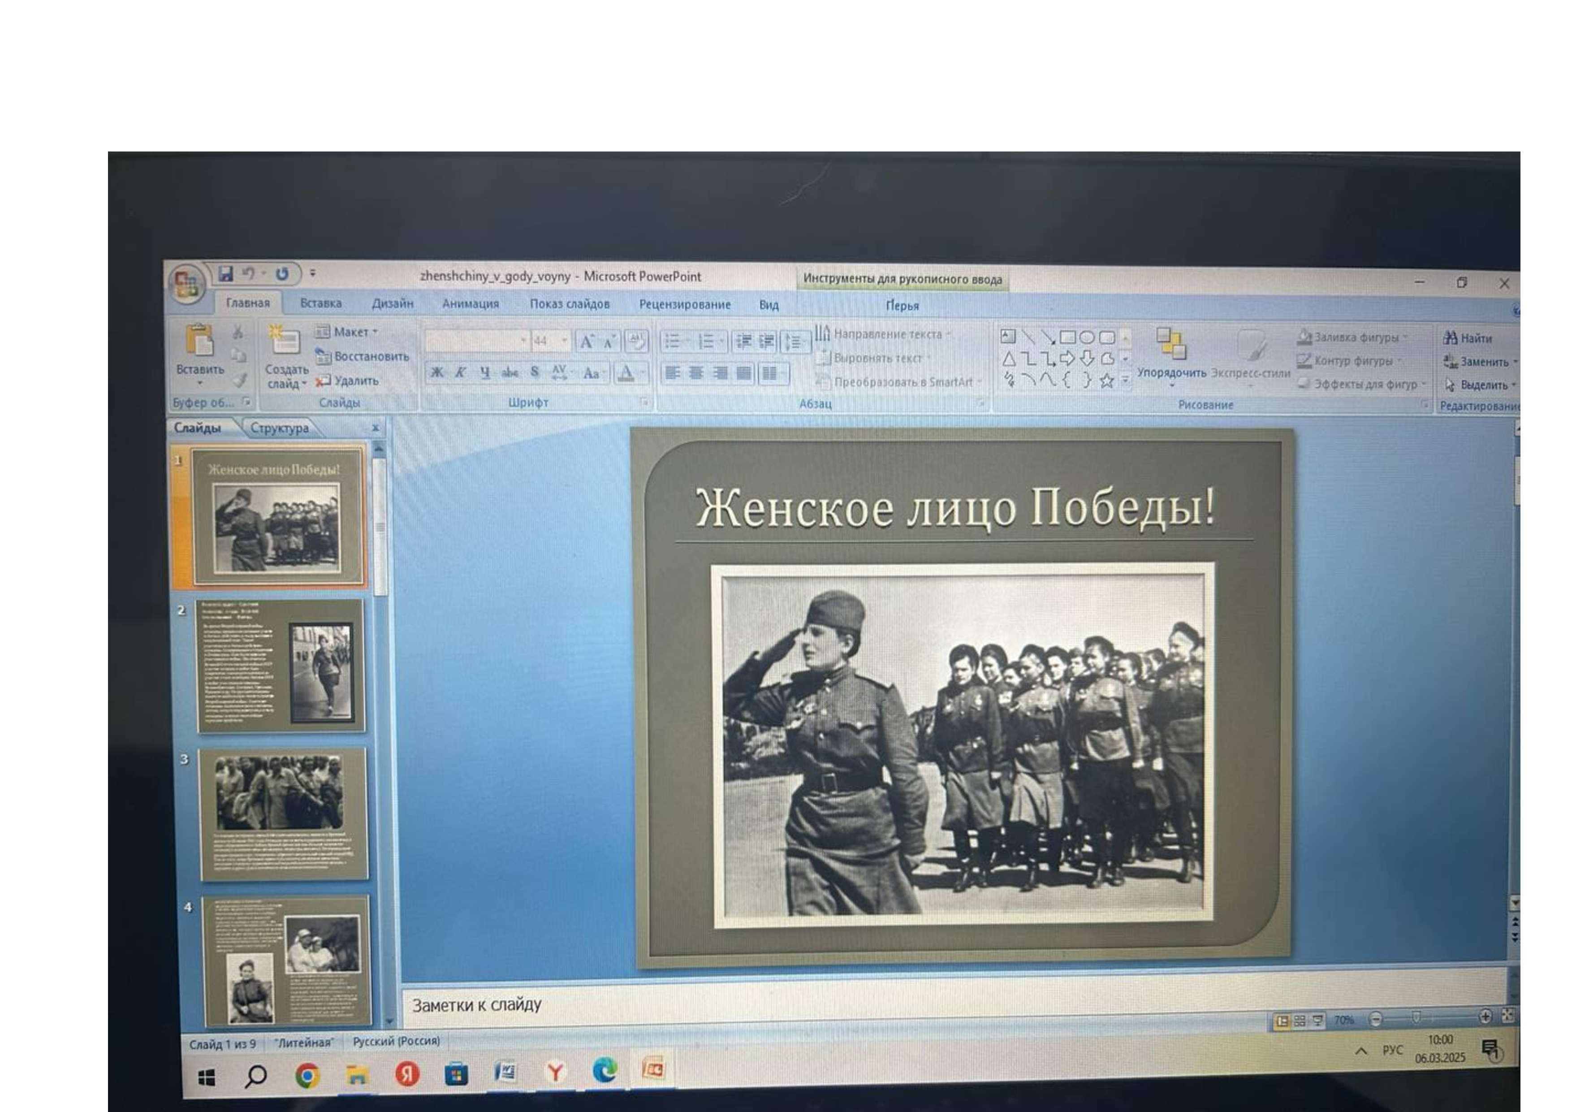This screenshot has height=1112, width=1572.
Task: Expand the shapes gallery More arrow
Action: (1125, 381)
